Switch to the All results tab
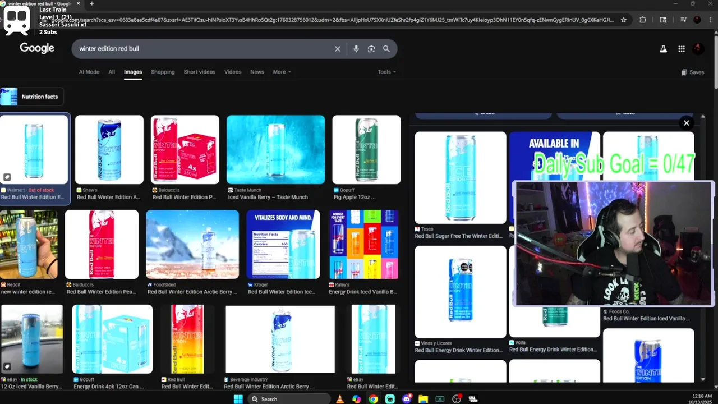 112,72
